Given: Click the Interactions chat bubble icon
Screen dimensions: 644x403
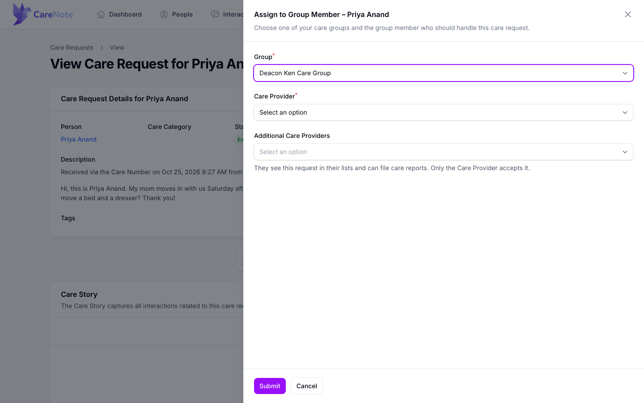Looking at the screenshot, I should (215, 14).
